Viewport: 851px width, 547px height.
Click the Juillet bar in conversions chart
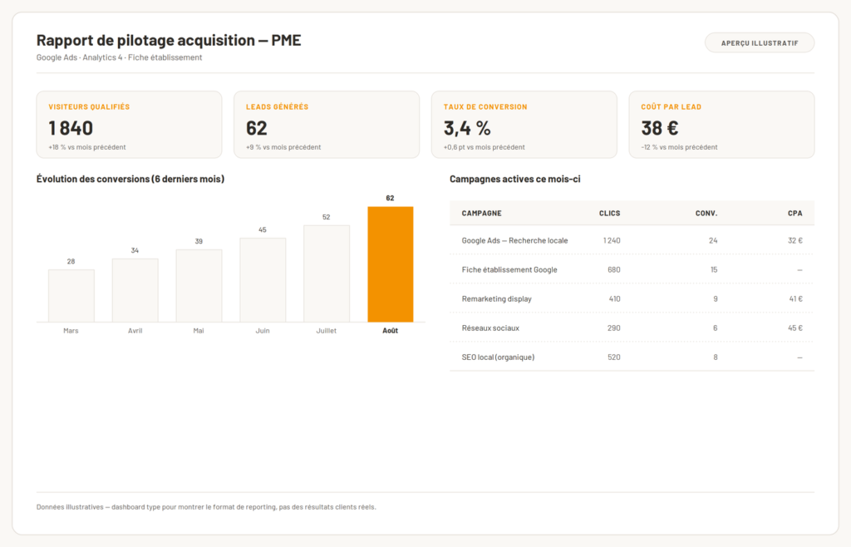326,273
